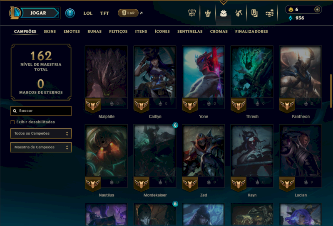Viewport: 333px width, 226px height.
Task: Expand the Todos os Campeões dropdown
Action: (41, 133)
